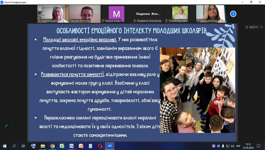265x150 pixels.
Task: Select Halyna Rusyn's video thumbnail
Action: [x=53, y=14]
